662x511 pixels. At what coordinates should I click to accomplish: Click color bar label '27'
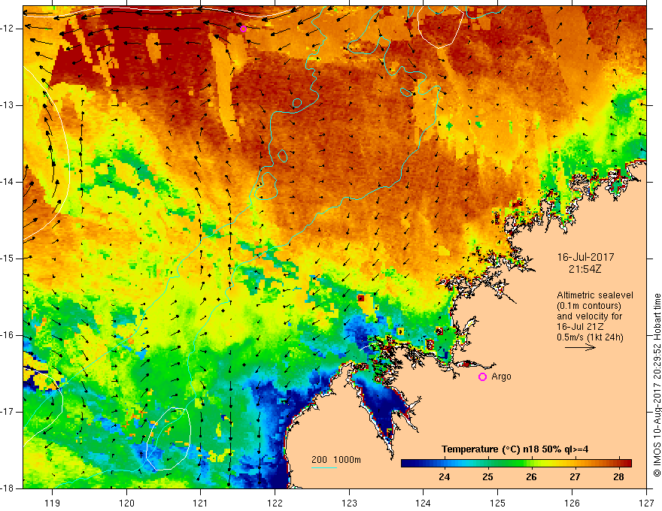575,477
